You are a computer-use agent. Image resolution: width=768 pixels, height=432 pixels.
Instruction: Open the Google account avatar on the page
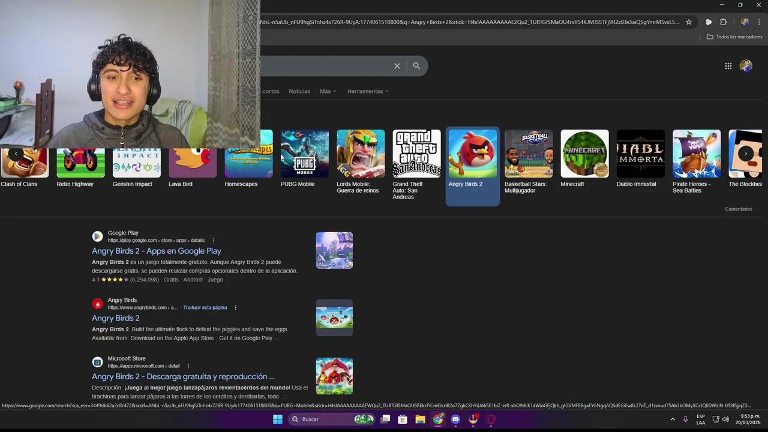click(746, 66)
